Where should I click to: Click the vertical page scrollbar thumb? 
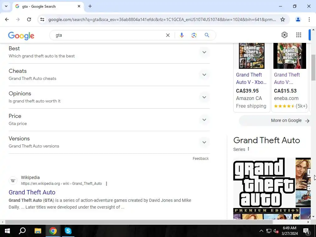coord(314,68)
